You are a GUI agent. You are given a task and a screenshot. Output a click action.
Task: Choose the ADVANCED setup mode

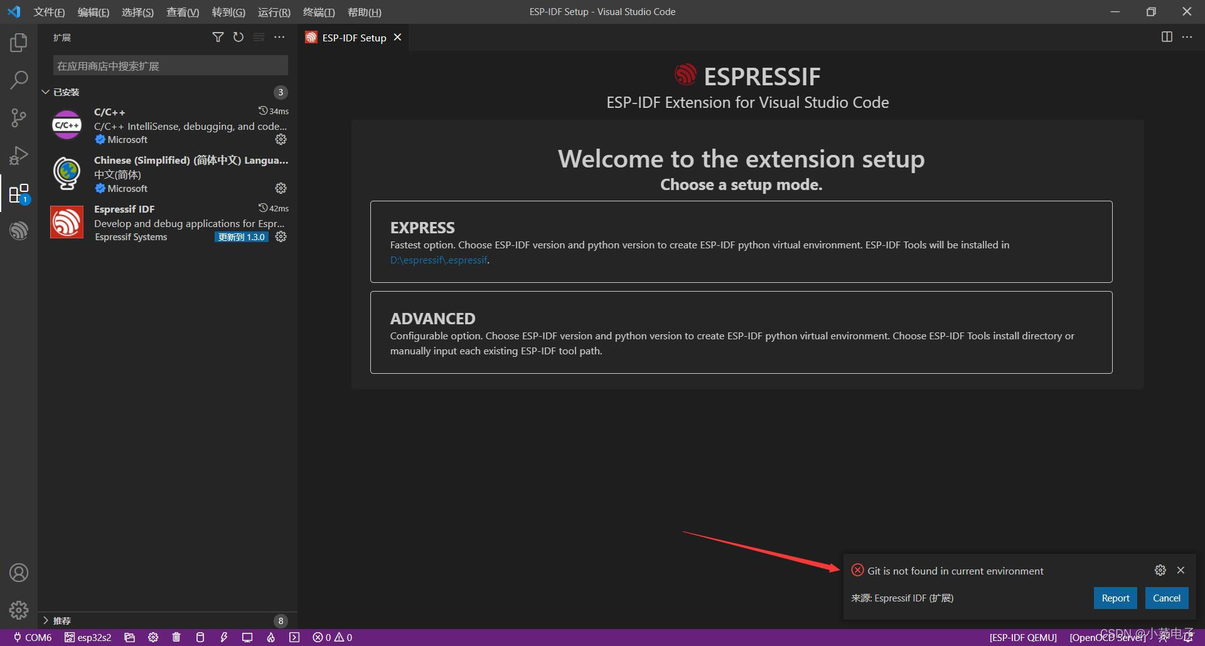click(741, 332)
